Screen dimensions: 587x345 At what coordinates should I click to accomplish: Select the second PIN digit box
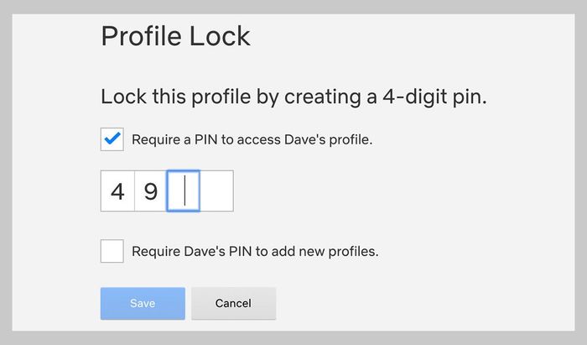click(x=151, y=191)
